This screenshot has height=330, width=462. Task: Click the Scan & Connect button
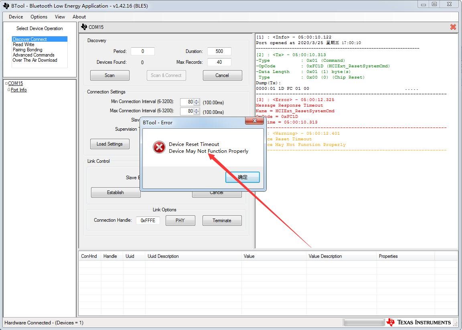pos(166,75)
